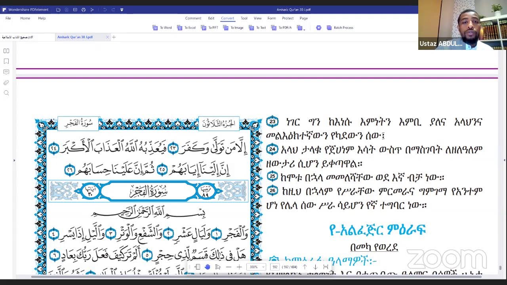Add a new tab with plus icon
This screenshot has height=285, width=507.
pyautogui.click(x=114, y=37)
